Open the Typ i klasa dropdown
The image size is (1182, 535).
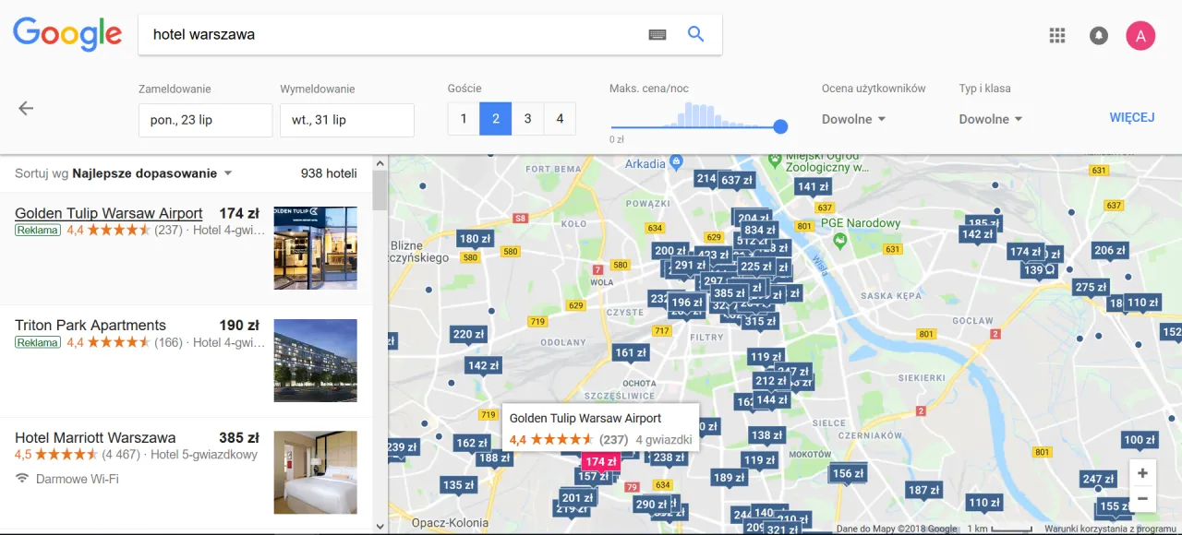click(x=991, y=118)
